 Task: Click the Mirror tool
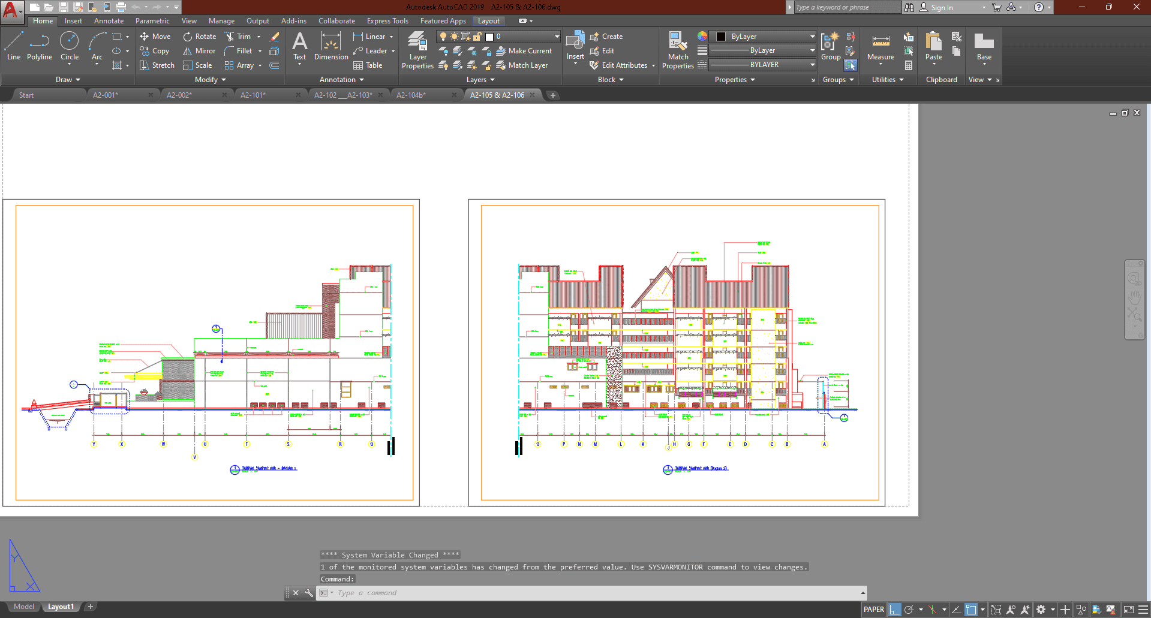pyautogui.click(x=199, y=51)
